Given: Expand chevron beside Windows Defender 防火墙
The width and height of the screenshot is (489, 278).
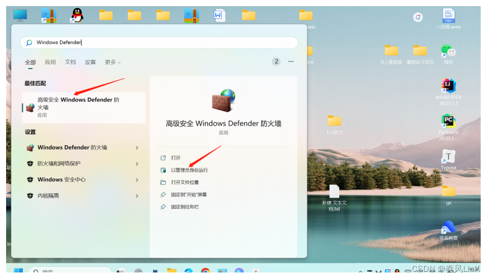Looking at the screenshot, I should 137,148.
